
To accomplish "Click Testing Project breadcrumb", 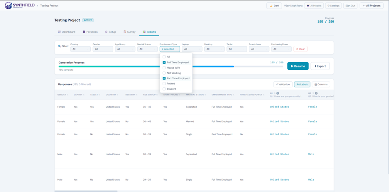I will tap(49, 5).
